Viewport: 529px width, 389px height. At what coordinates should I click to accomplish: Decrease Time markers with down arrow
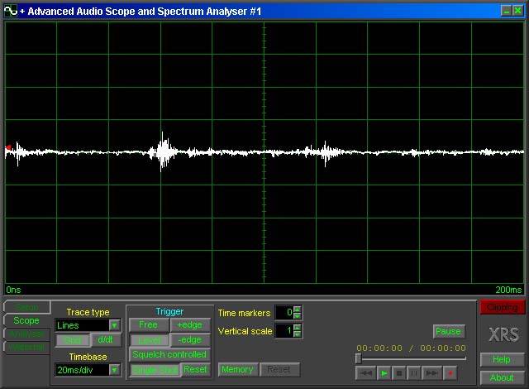click(x=298, y=315)
